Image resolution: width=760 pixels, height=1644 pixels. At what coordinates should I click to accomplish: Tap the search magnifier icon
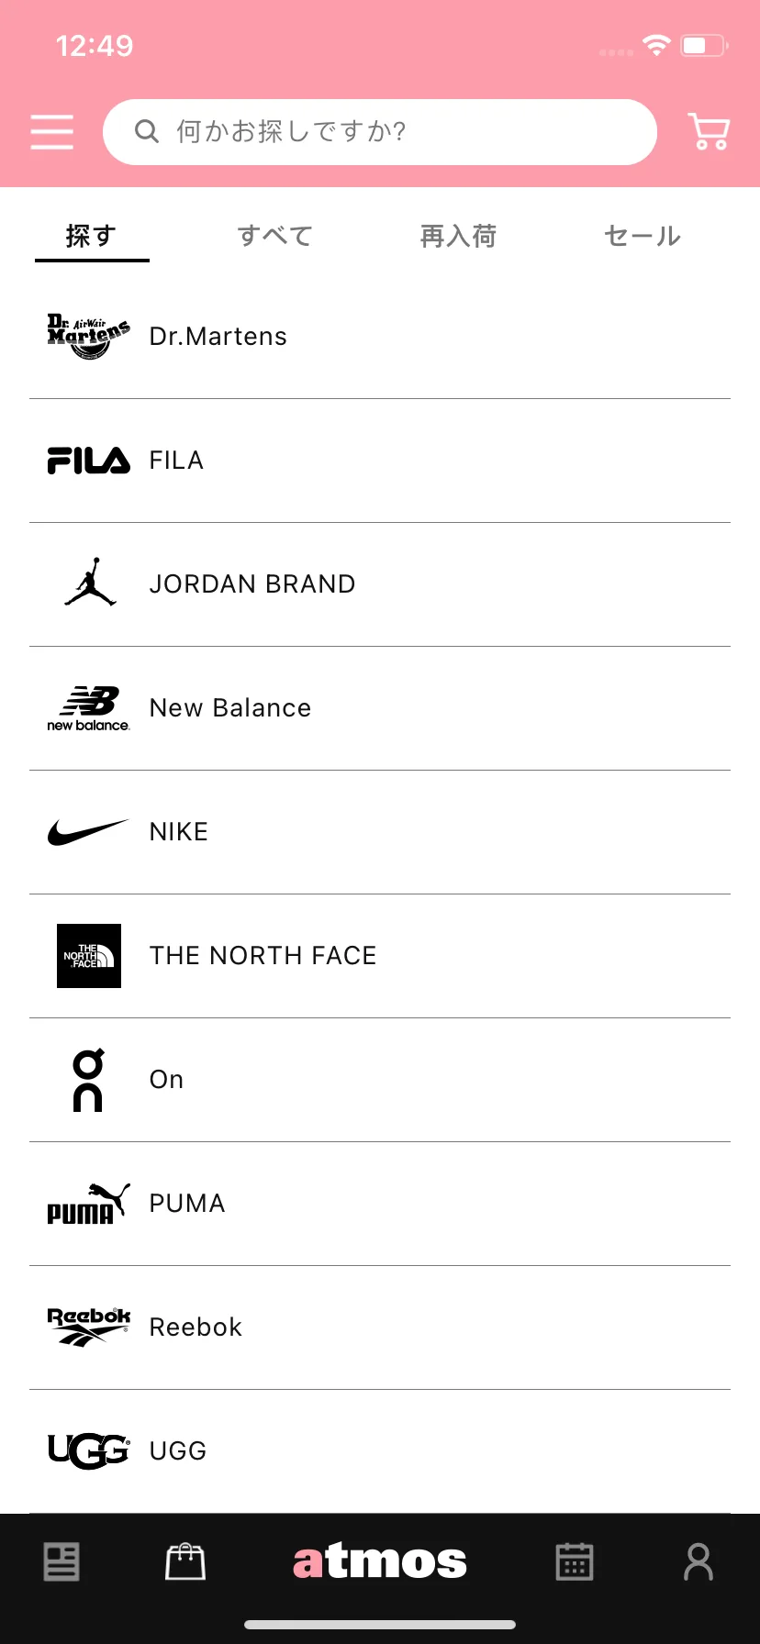tap(147, 132)
